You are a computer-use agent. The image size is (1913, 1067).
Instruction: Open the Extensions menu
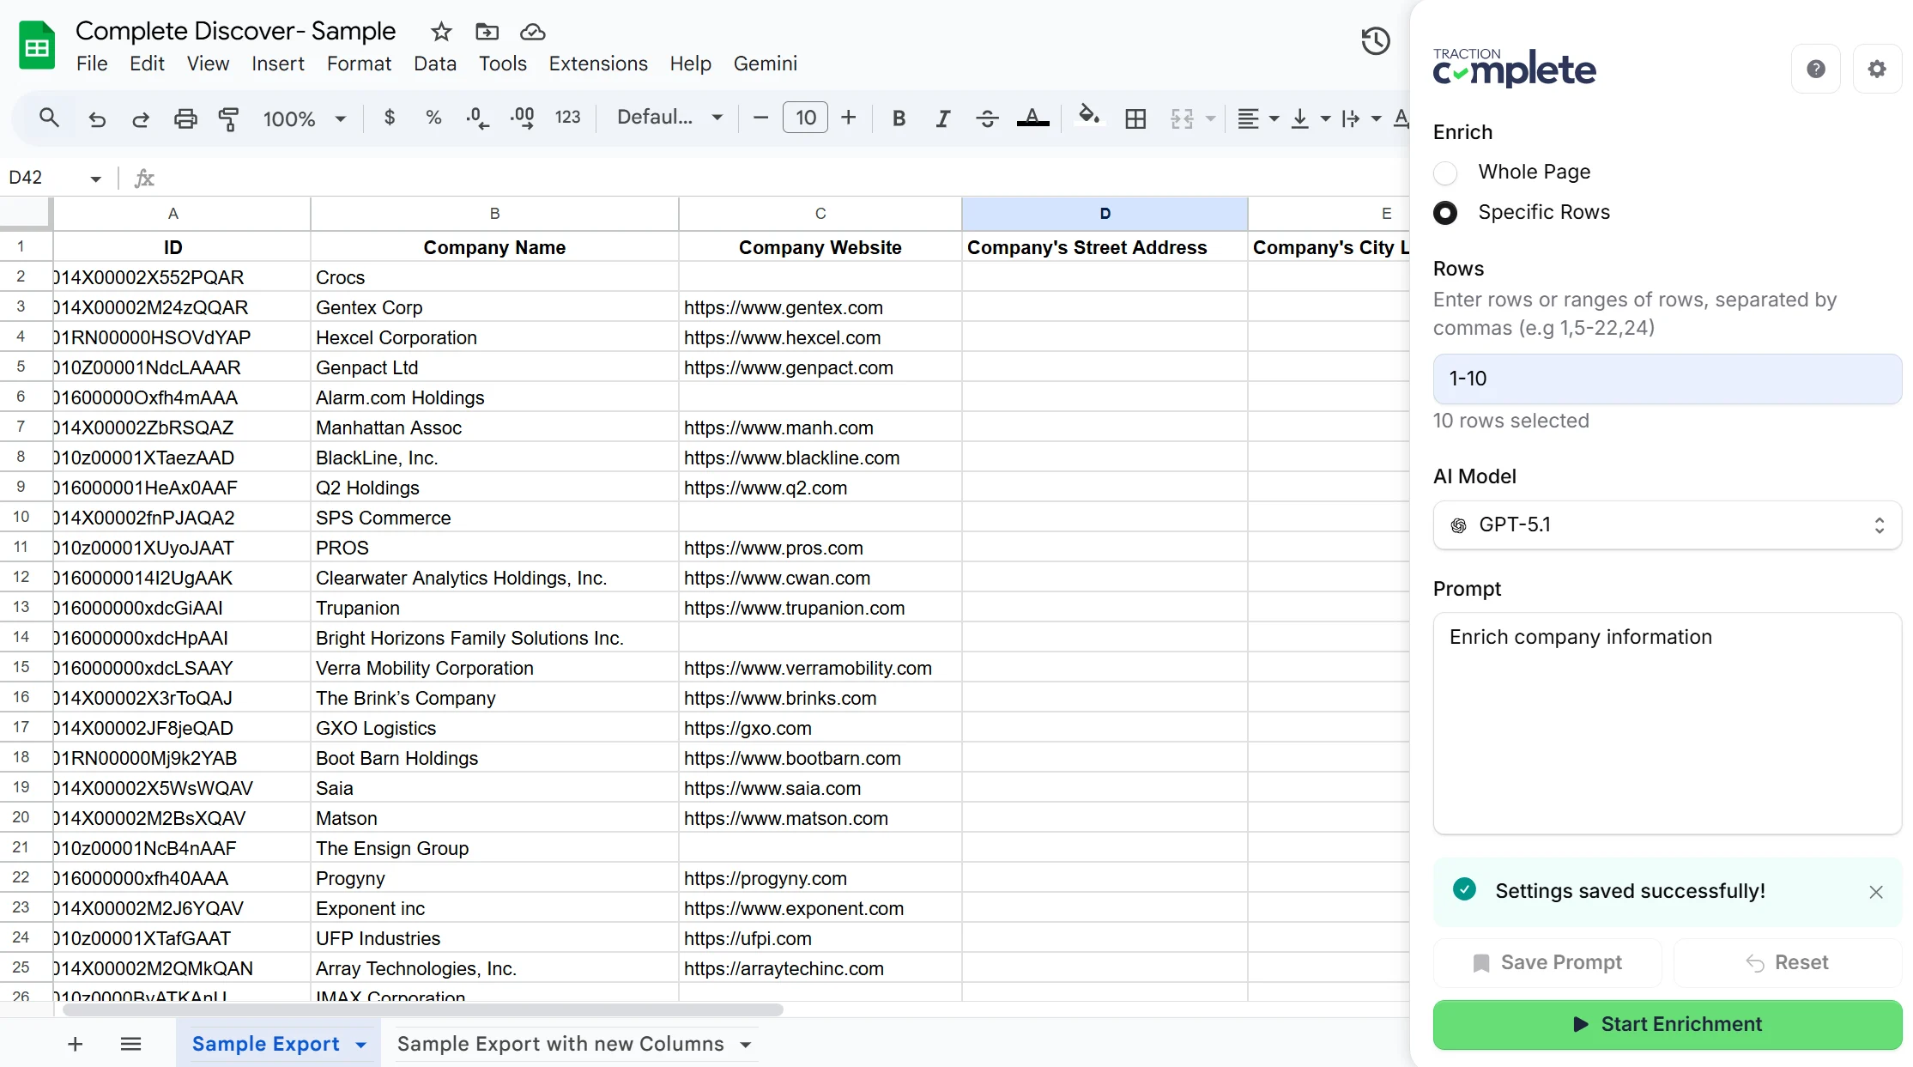point(597,64)
